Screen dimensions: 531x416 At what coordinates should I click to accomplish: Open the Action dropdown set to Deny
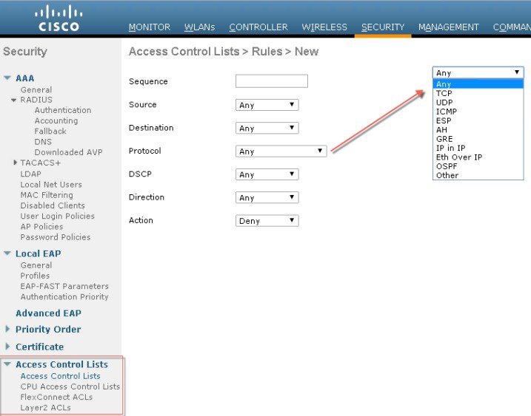click(267, 221)
